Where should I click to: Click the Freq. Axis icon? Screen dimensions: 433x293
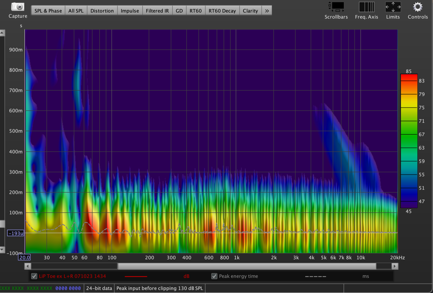pos(366,7)
